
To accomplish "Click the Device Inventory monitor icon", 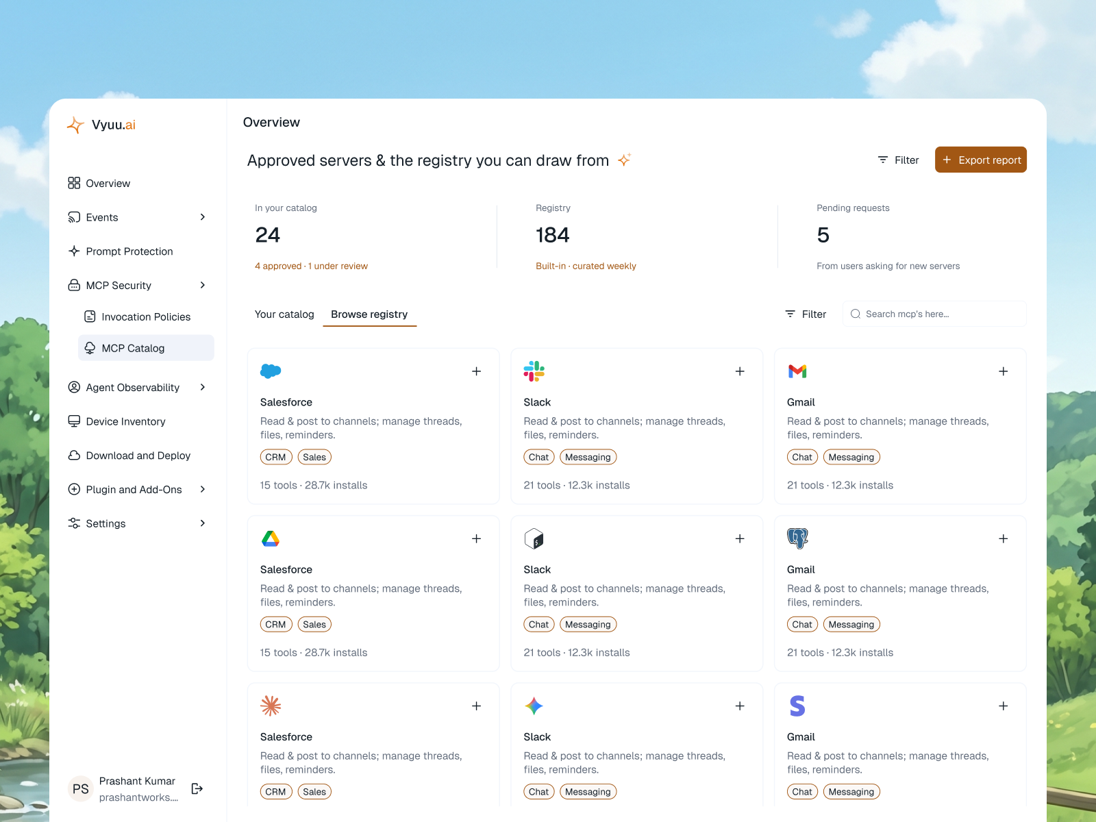I will point(74,421).
